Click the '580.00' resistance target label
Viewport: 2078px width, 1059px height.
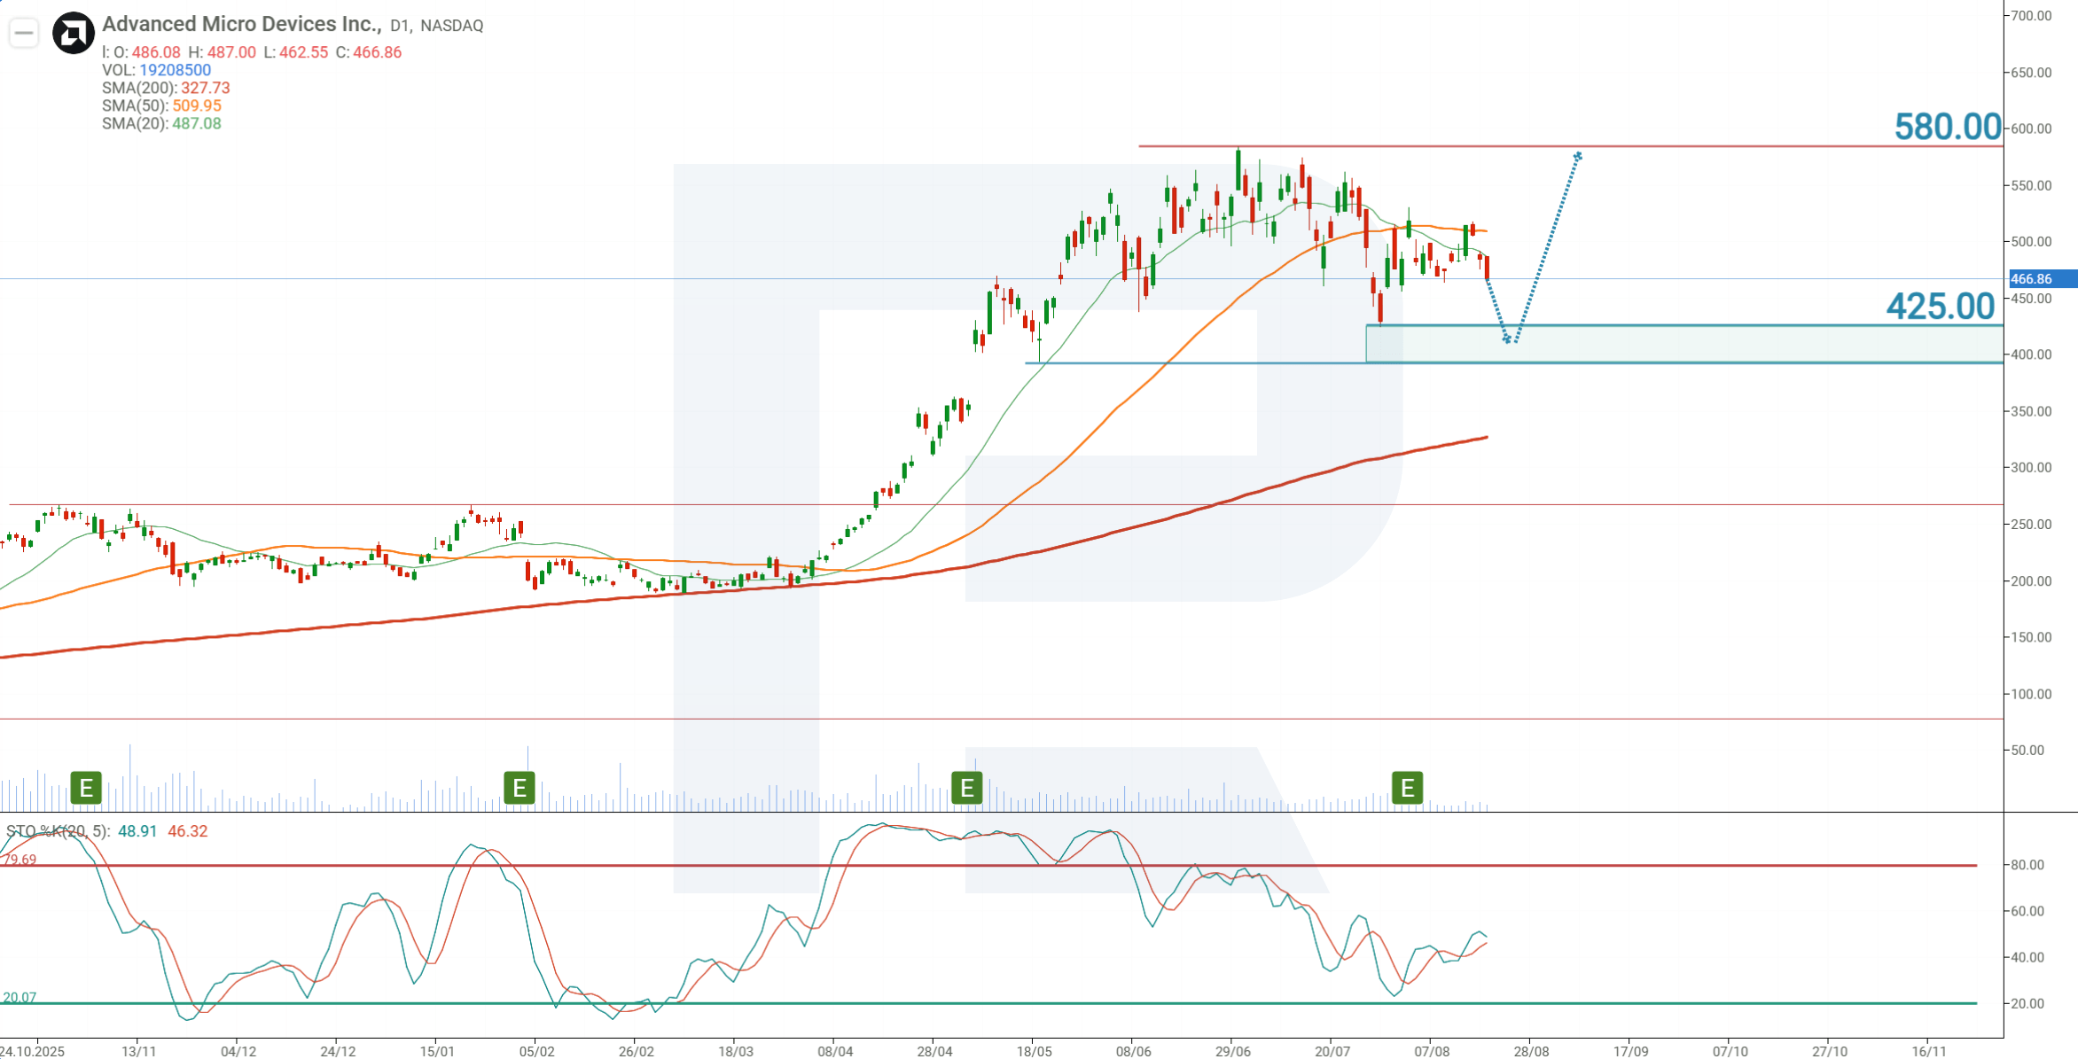[x=1948, y=127]
